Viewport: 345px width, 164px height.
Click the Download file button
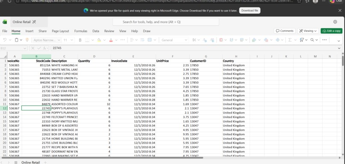250,11
